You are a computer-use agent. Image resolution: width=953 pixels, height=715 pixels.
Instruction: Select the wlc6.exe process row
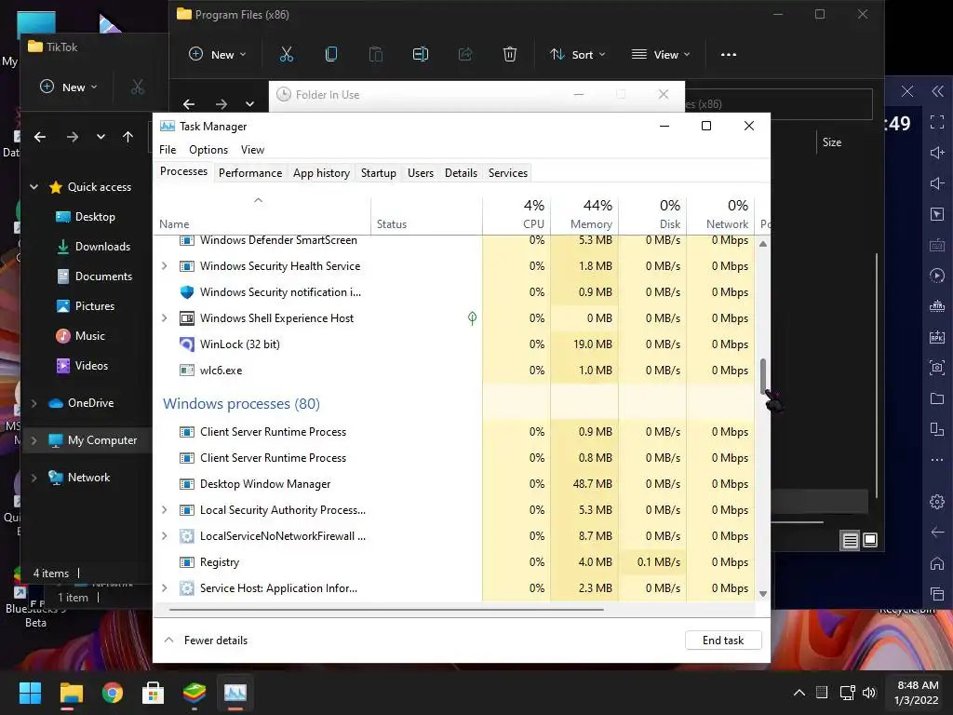point(453,371)
